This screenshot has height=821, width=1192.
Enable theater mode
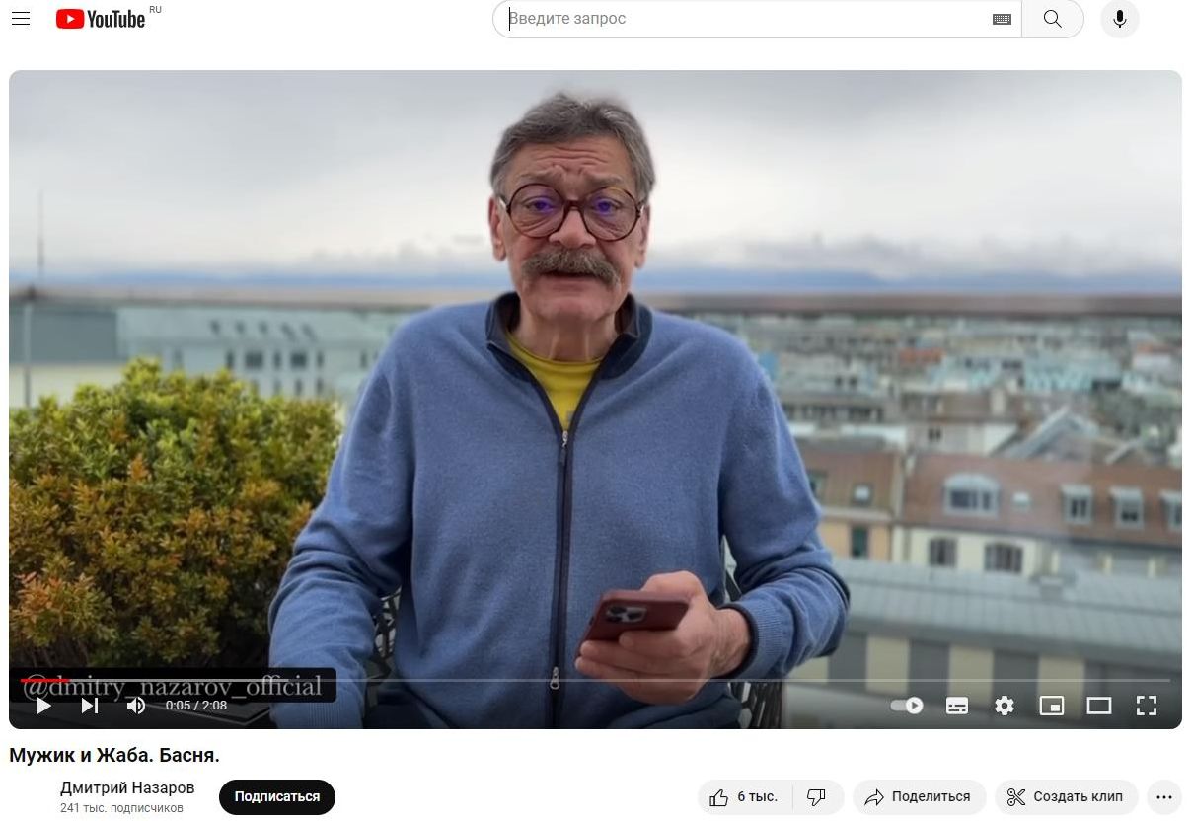pyautogui.click(x=1099, y=706)
